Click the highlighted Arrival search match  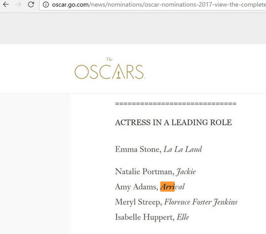coord(168,187)
